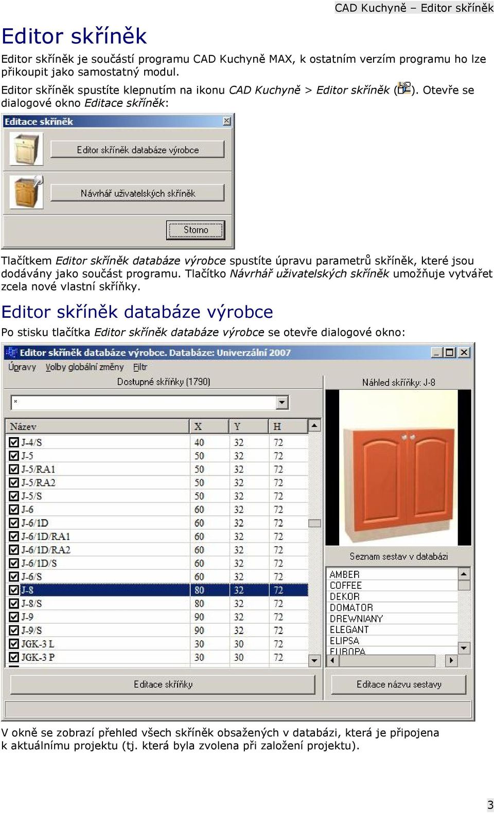
Task: Select COFFEE in the sestav list
Action: point(346,585)
